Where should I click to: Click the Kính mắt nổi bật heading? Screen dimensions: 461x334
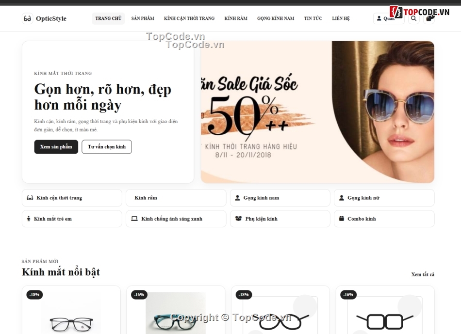pos(61,272)
